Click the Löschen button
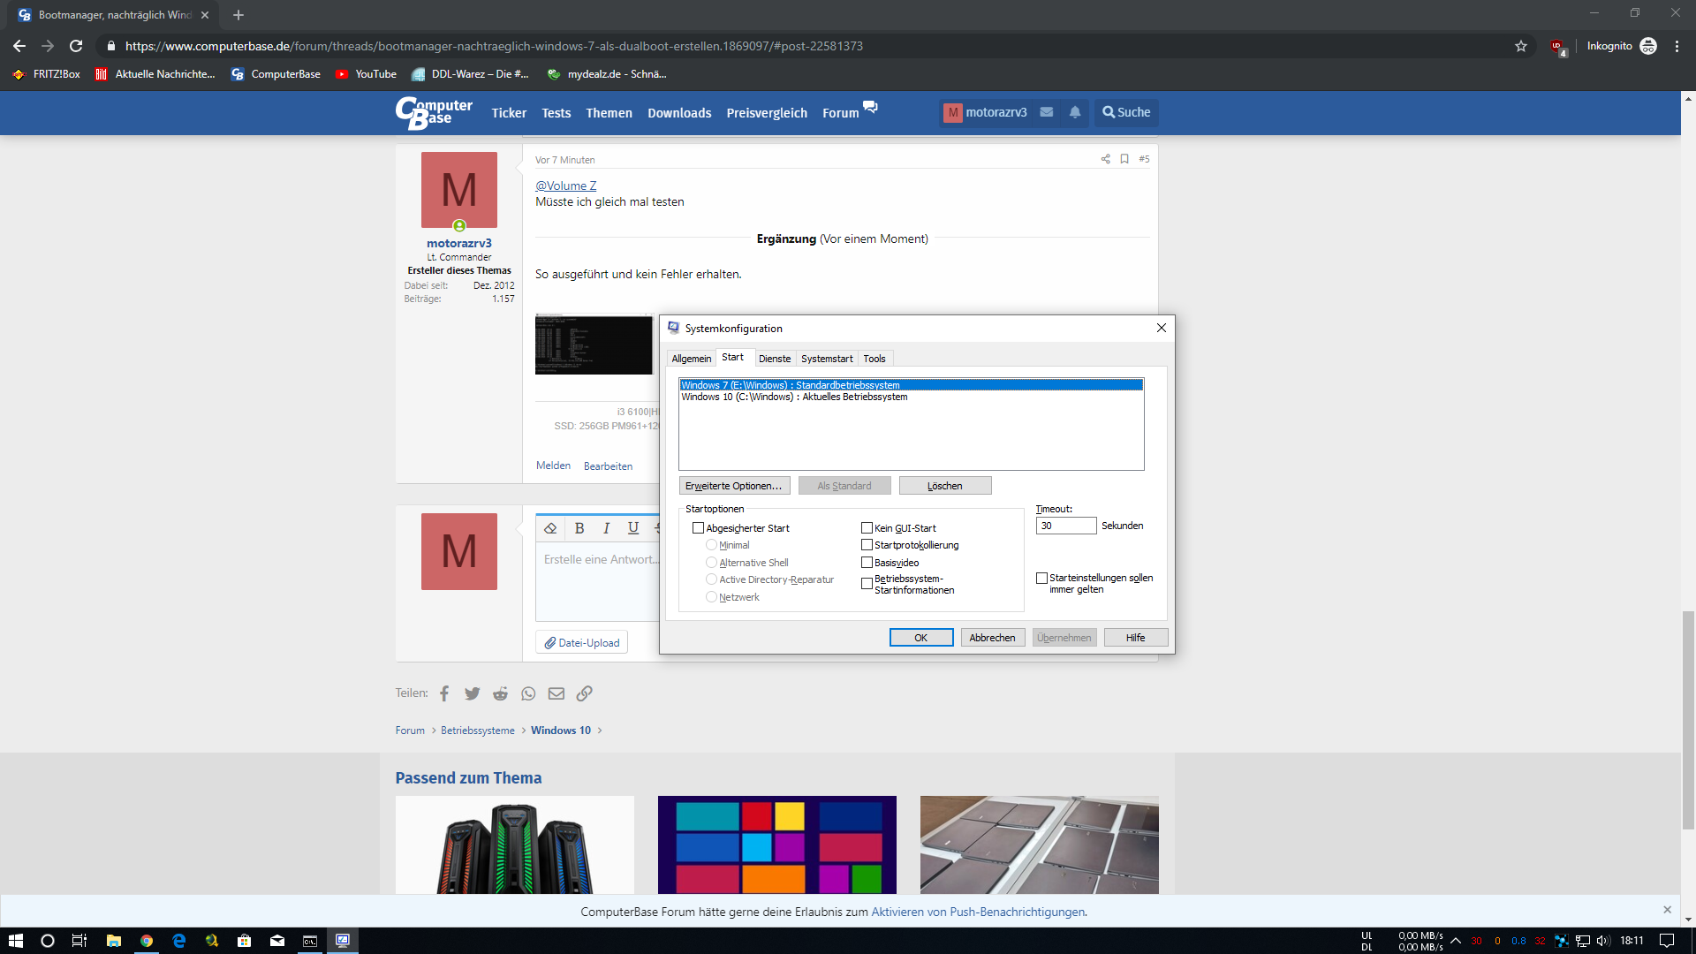The image size is (1696, 954). pyautogui.click(x=944, y=486)
